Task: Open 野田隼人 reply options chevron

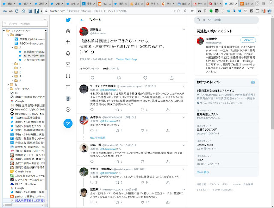Action: [184, 169]
